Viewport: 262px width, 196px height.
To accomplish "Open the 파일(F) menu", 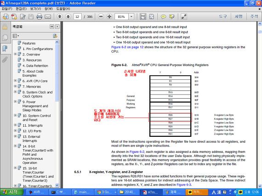I will [x=7, y=9].
